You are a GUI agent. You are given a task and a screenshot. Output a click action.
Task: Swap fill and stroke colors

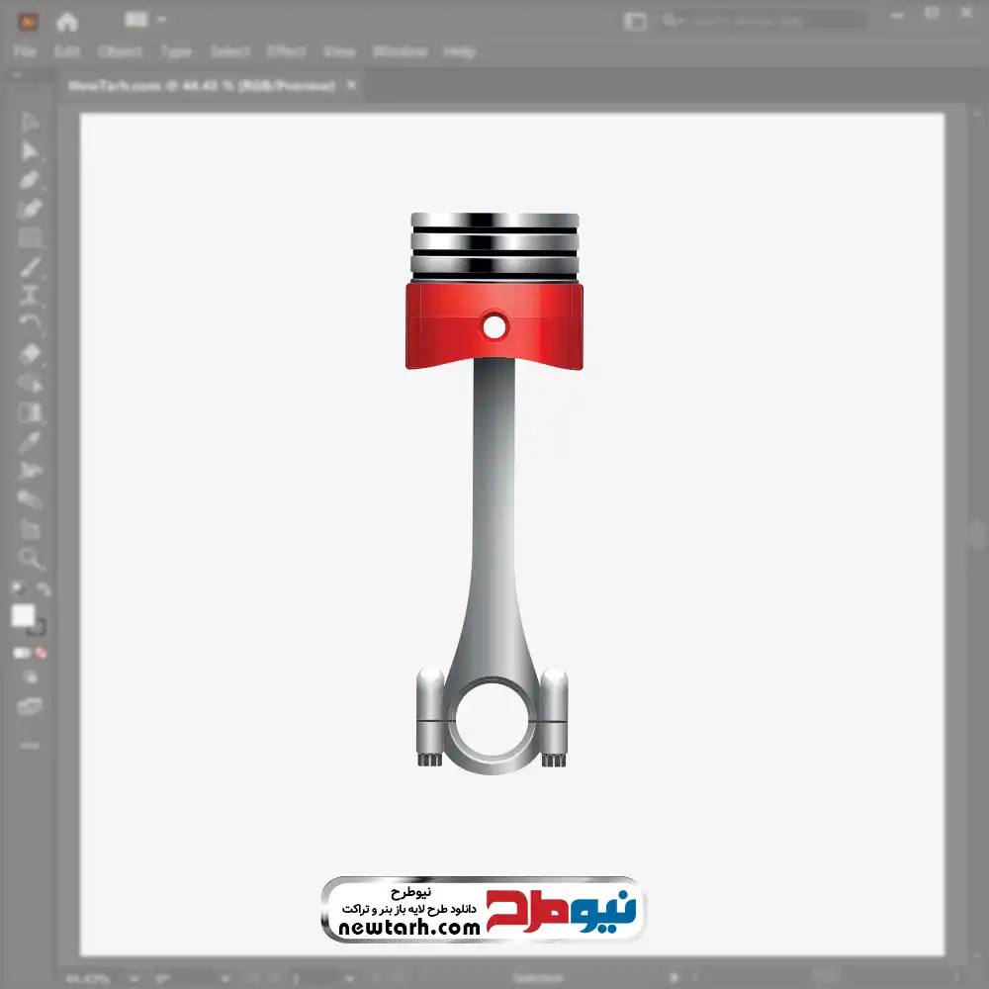pos(43,590)
